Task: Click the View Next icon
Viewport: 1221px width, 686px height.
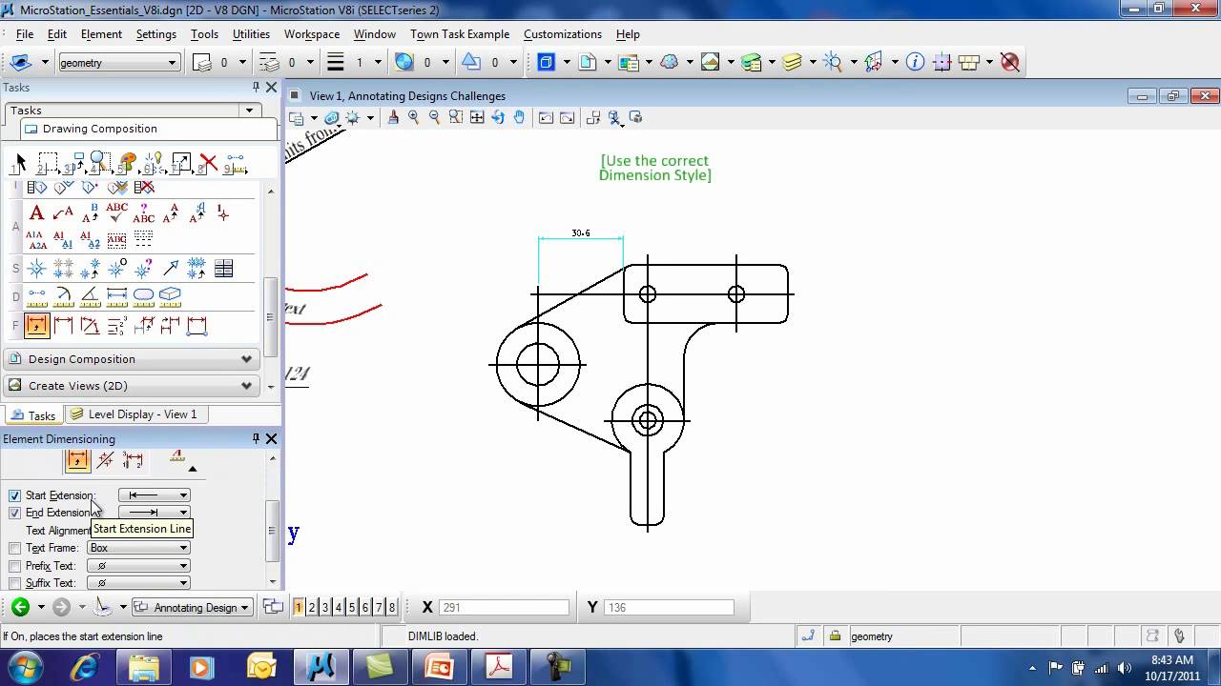Action: 567,117
